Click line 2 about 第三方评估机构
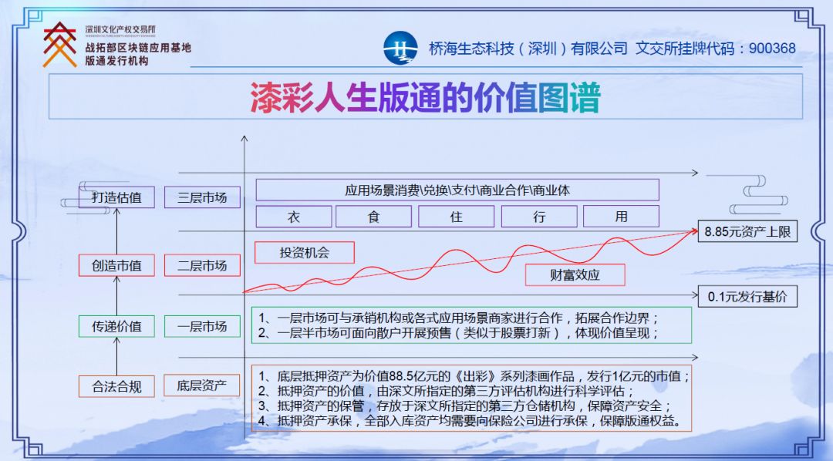The height and width of the screenshot is (461, 833). coord(447,392)
